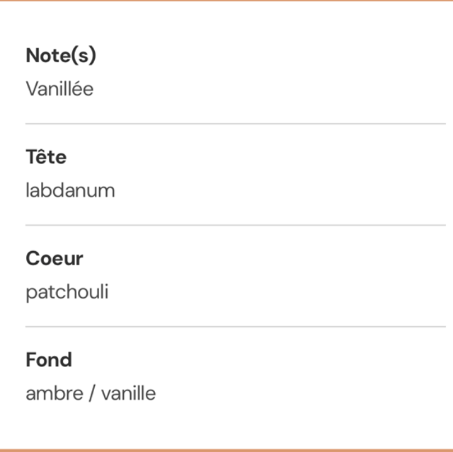Click the divider line below labdanum
This screenshot has width=453, height=452.
point(236,225)
